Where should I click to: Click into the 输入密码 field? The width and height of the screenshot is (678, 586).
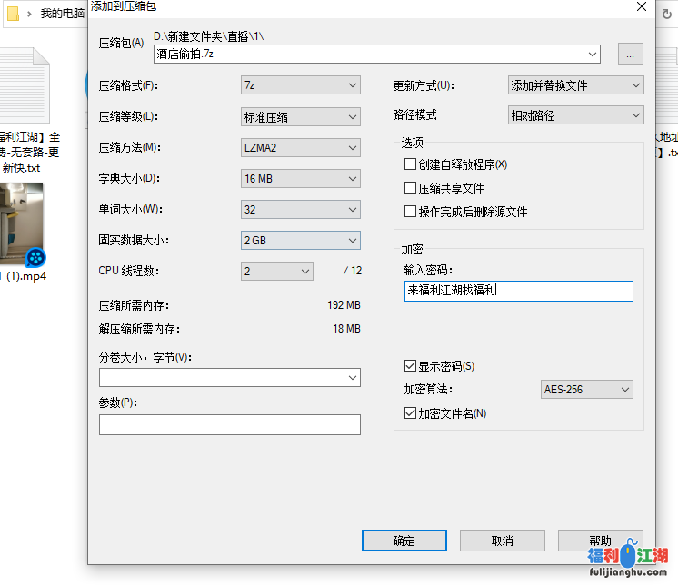[518, 291]
